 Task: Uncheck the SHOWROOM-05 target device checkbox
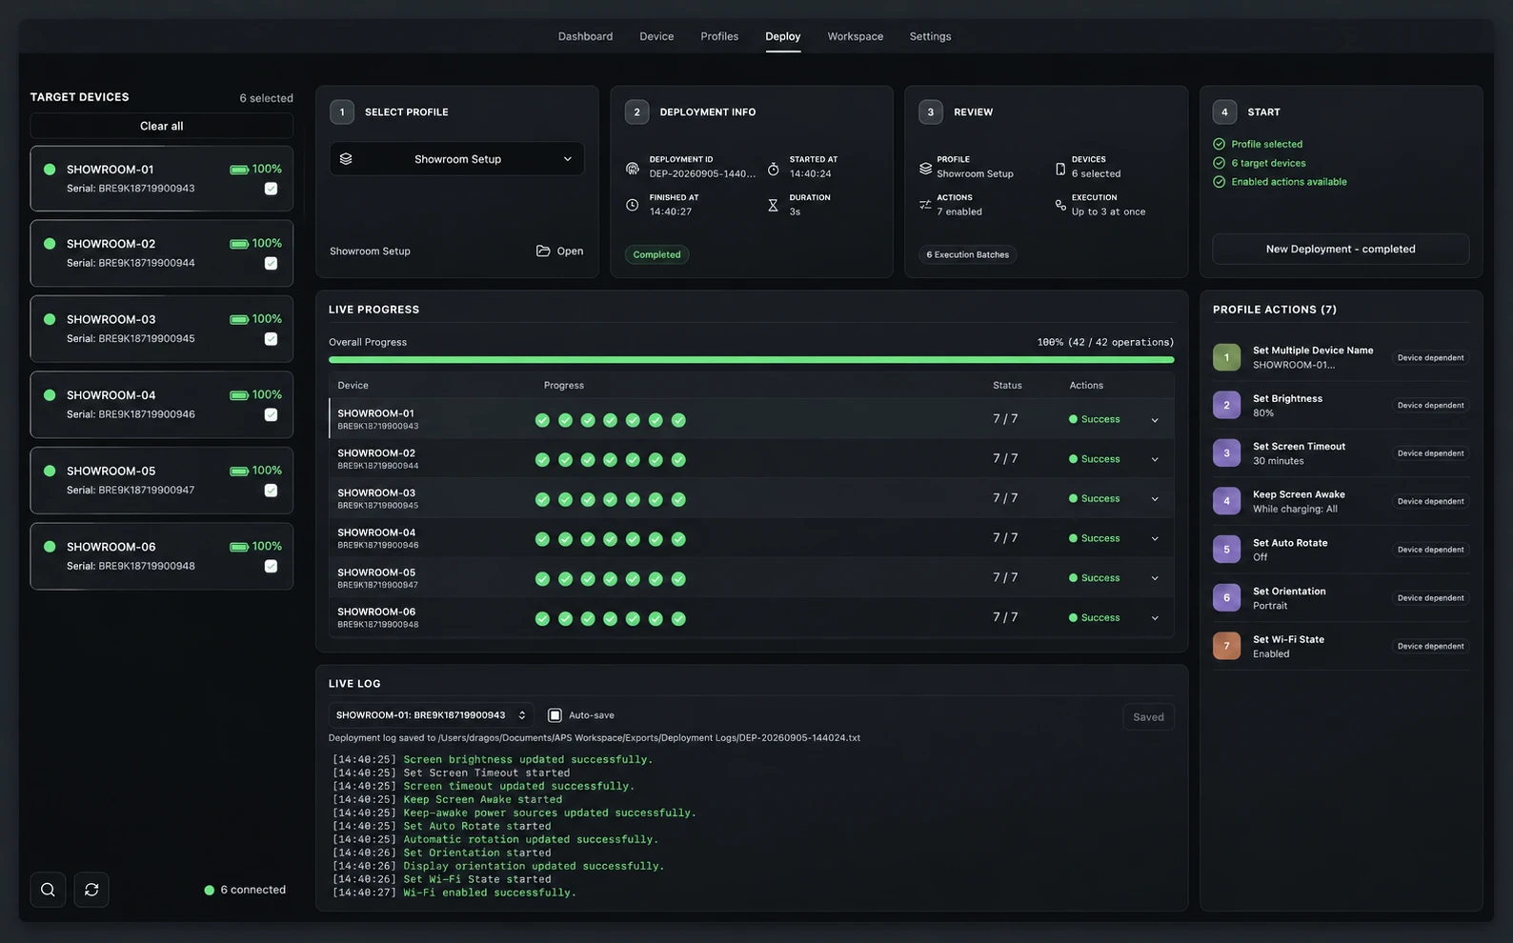[x=271, y=491]
